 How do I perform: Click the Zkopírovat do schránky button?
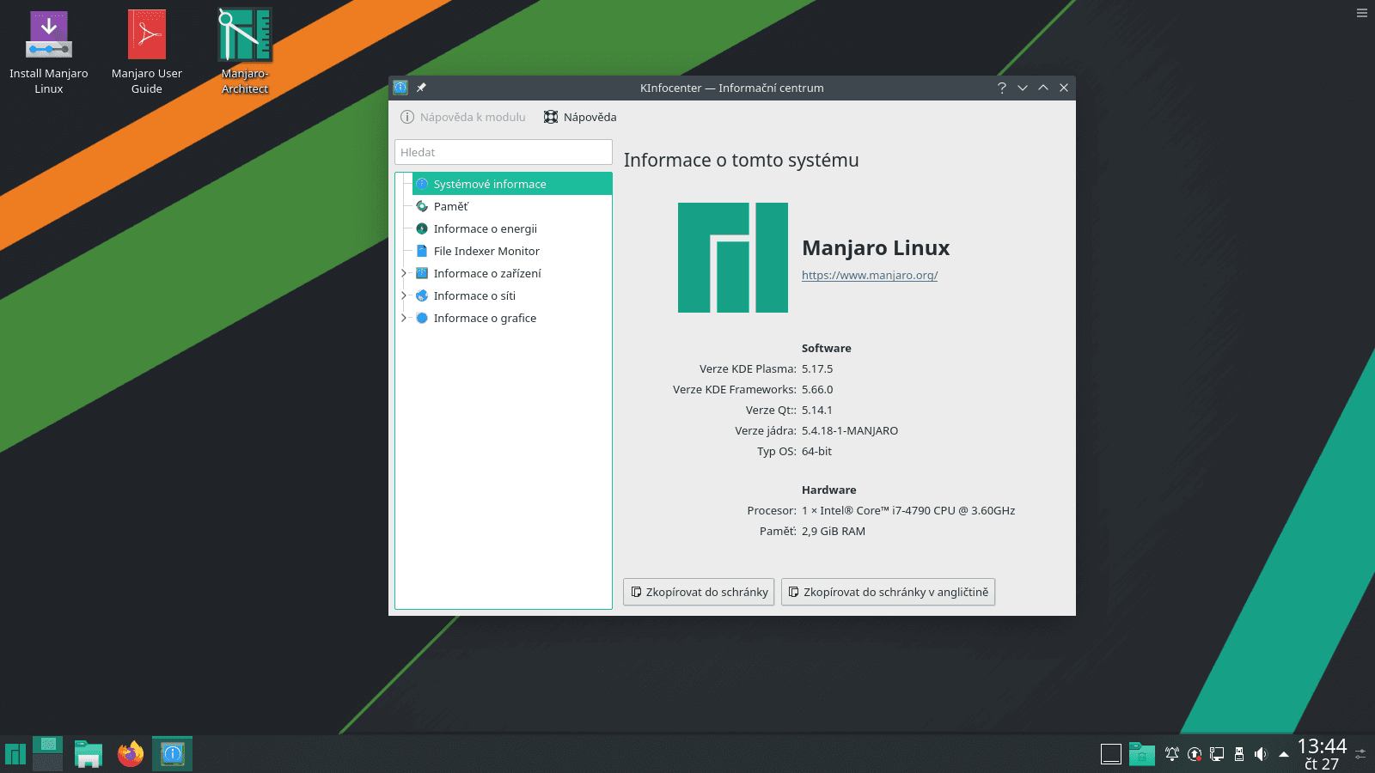(x=698, y=592)
